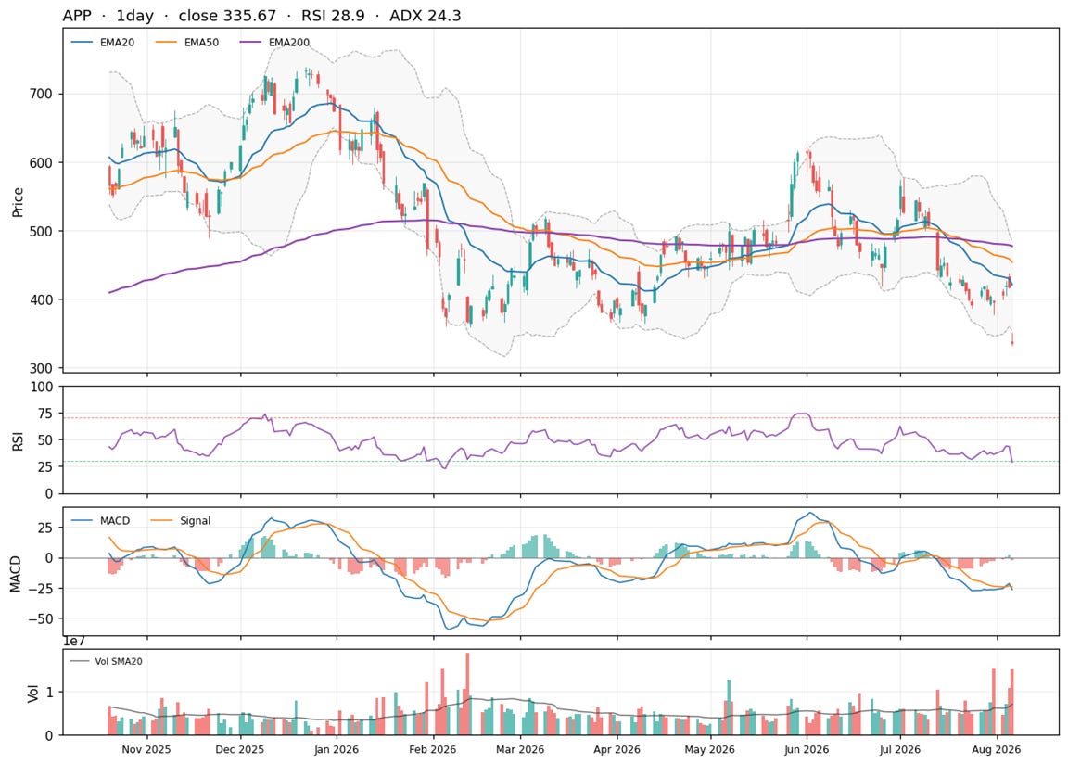Click the MACD legend entry label
Image resolution: width=1068 pixels, height=764 pixels.
click(x=114, y=521)
